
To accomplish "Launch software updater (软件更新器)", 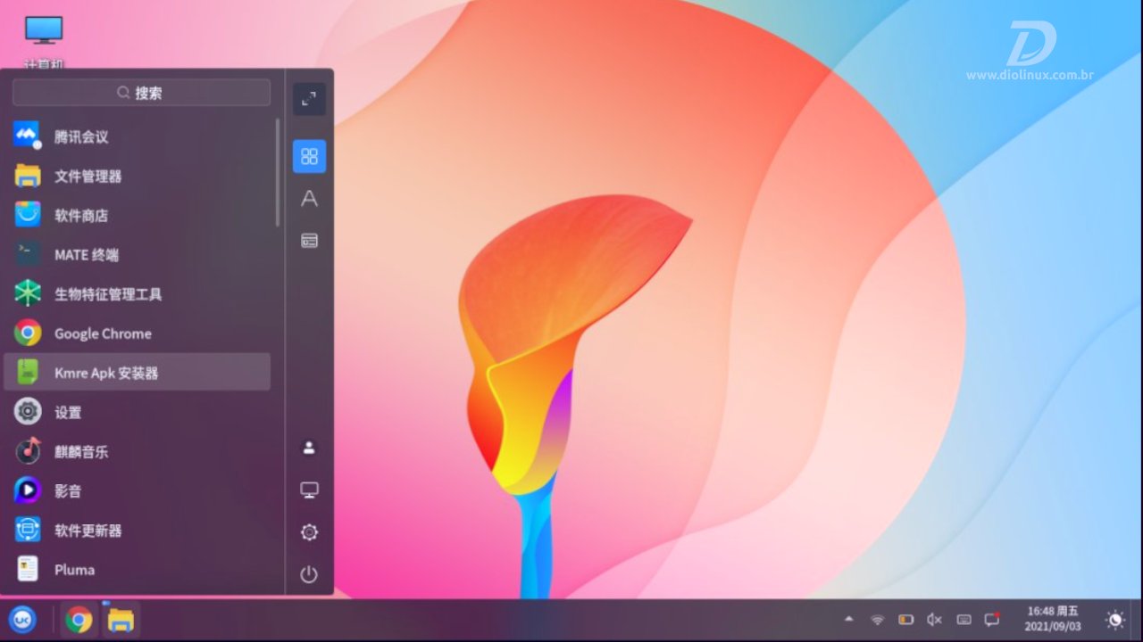I will (138, 530).
